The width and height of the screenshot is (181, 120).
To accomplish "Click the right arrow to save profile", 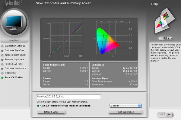I will click(x=170, y=114).
